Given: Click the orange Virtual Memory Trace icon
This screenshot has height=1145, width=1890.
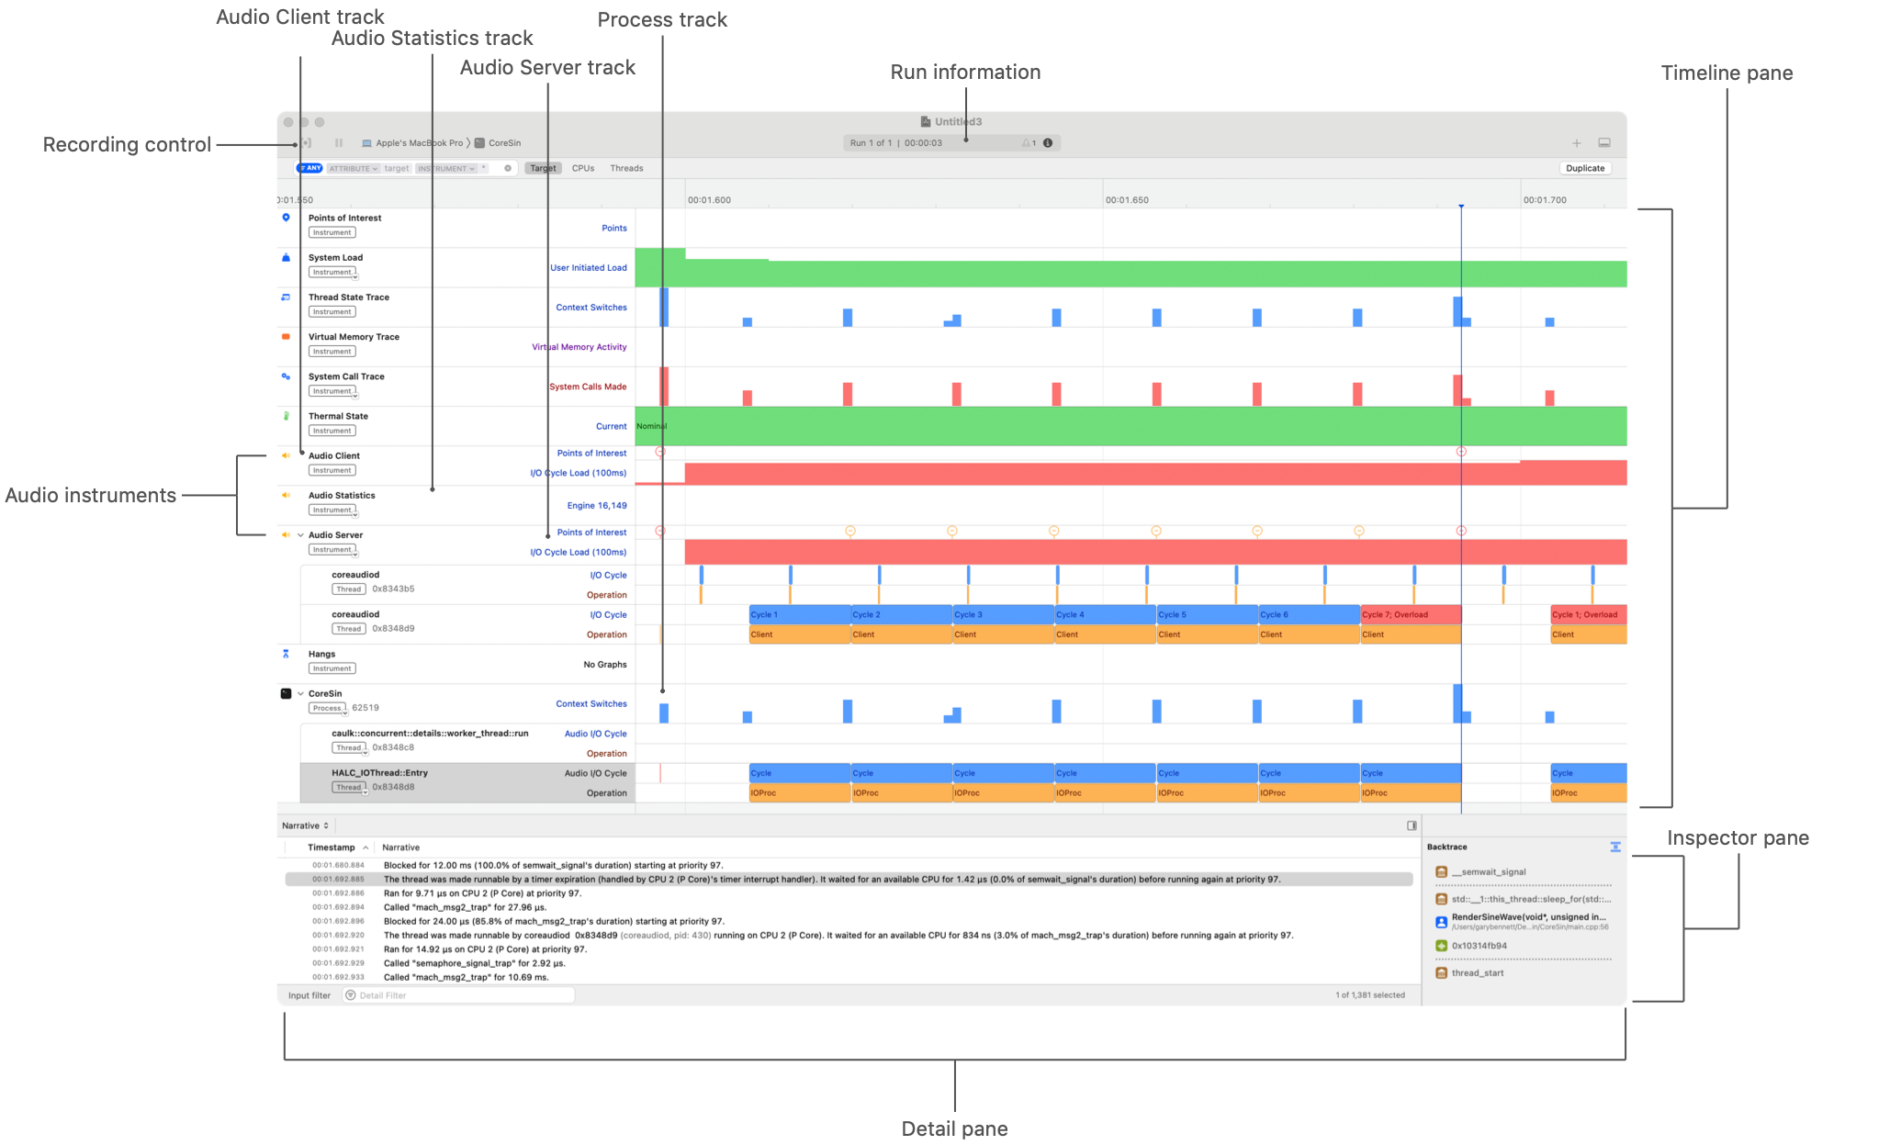Looking at the screenshot, I should (x=286, y=337).
